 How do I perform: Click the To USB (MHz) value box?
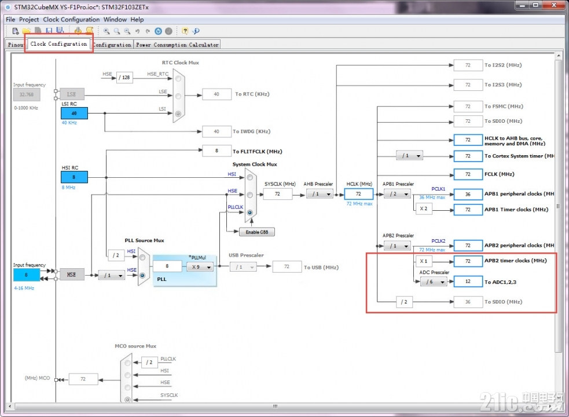(287, 267)
